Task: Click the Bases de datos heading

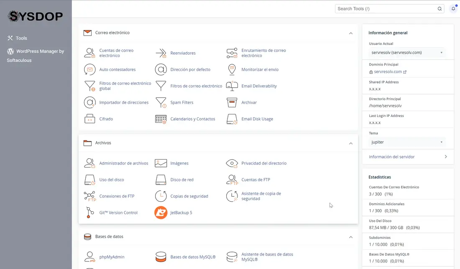Action: [109, 236]
